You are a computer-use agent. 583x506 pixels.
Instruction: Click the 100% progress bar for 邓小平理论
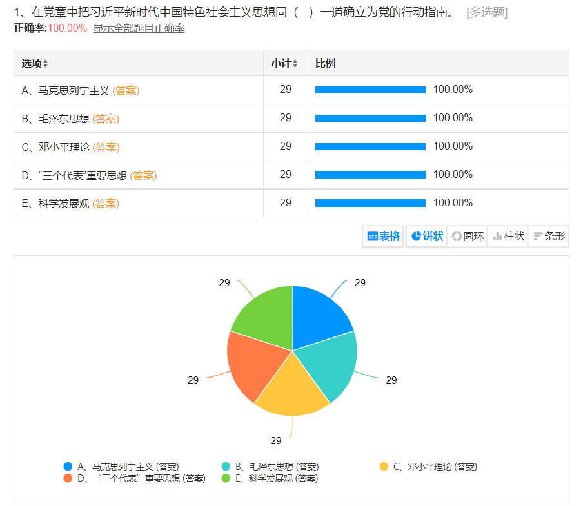(370, 146)
